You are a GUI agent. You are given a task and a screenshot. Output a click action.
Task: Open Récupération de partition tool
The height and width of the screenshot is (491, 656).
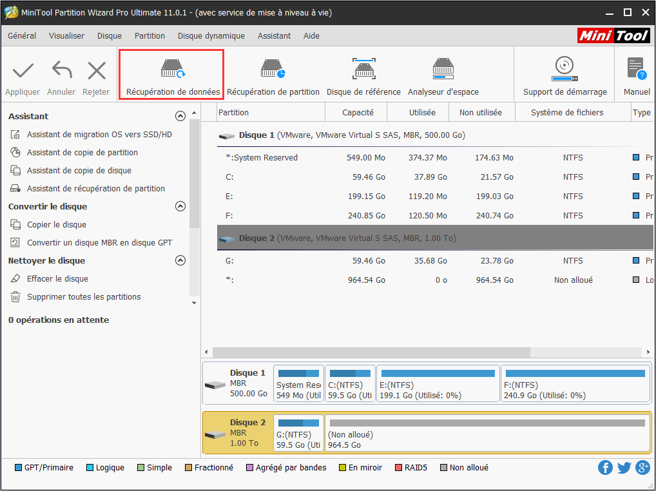[x=273, y=77]
